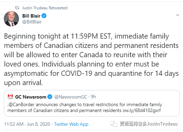Image resolution: width=183 pixels, height=132 pixels.
Task: Click the GC Newsroom Canada flag avatar
Action: click(10, 97)
